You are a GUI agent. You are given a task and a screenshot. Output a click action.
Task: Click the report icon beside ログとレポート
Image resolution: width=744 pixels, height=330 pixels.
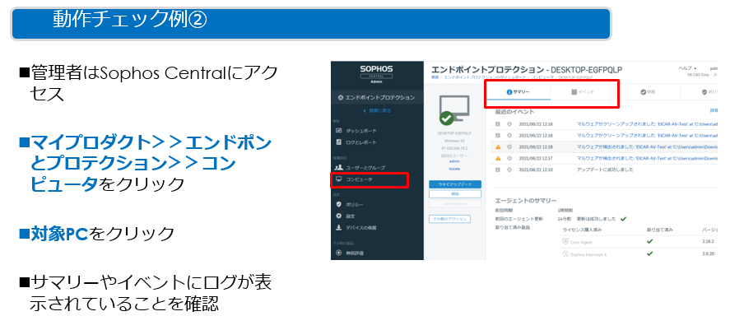click(x=339, y=142)
